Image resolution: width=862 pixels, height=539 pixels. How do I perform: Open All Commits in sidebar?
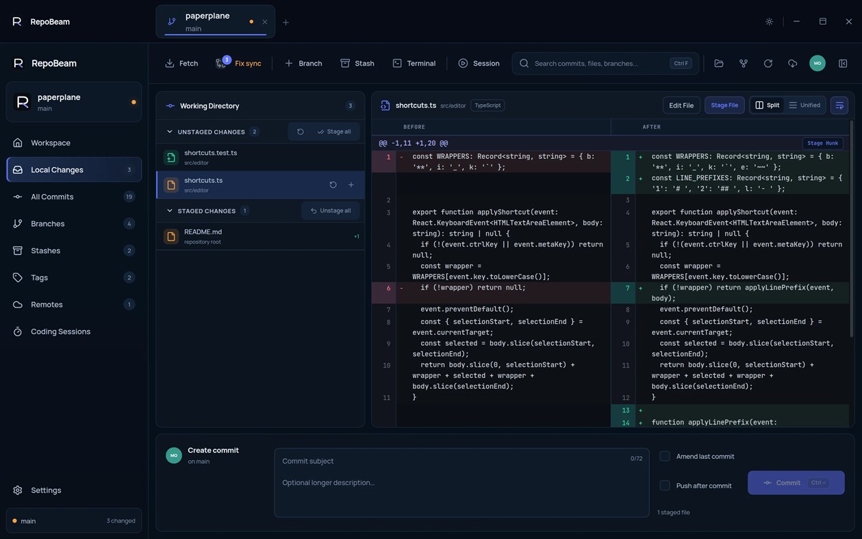74,197
